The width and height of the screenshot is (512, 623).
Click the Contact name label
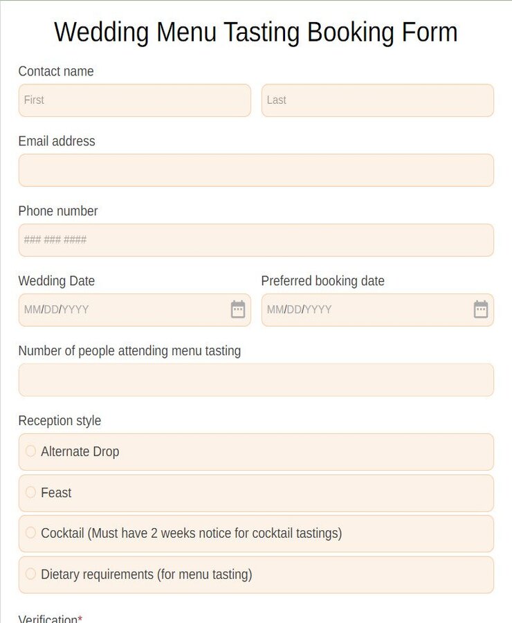point(56,71)
